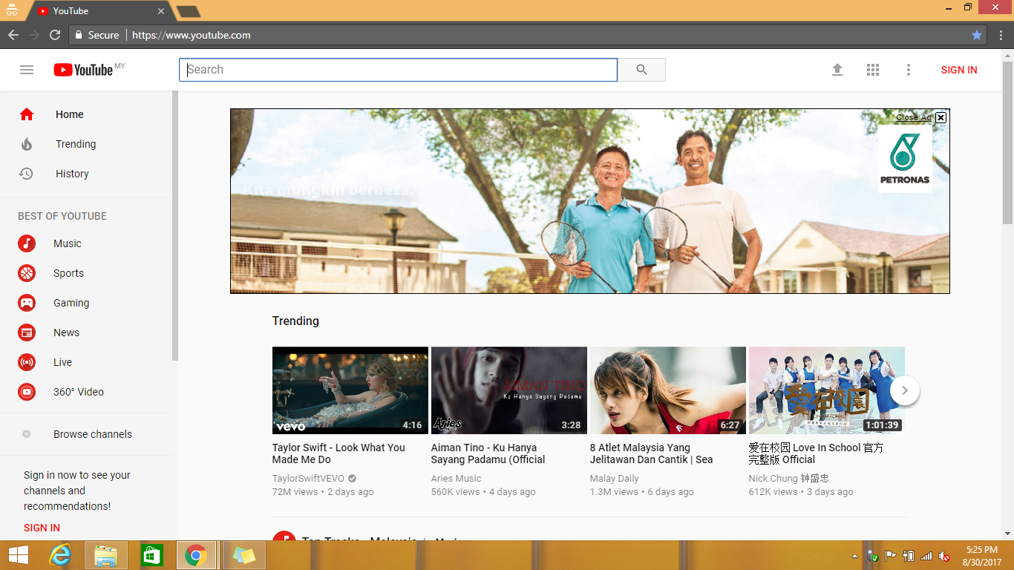Click into the Search input field
Image resolution: width=1014 pixels, height=570 pixels.
click(x=398, y=70)
